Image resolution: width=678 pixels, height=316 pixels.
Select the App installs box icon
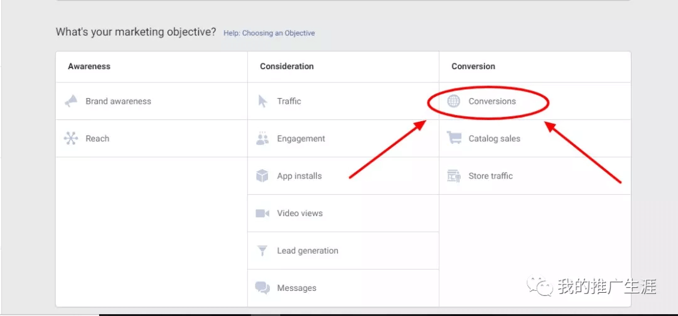coord(262,176)
